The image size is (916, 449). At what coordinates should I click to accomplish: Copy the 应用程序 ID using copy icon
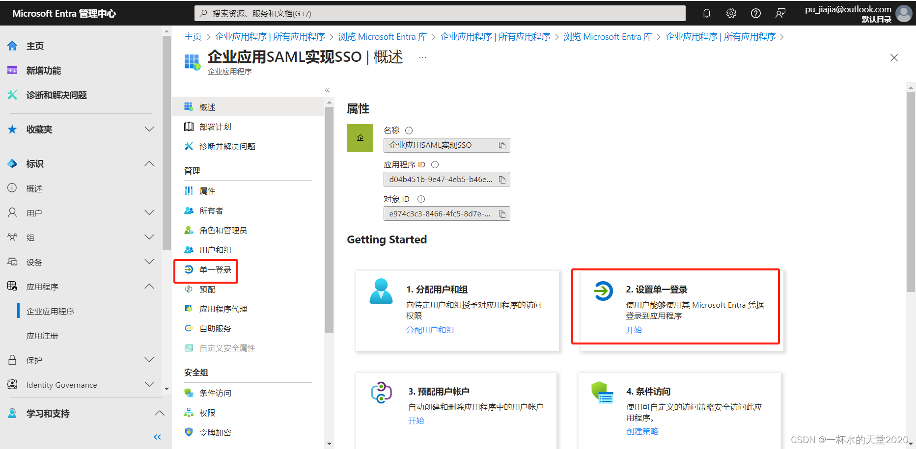tap(502, 179)
